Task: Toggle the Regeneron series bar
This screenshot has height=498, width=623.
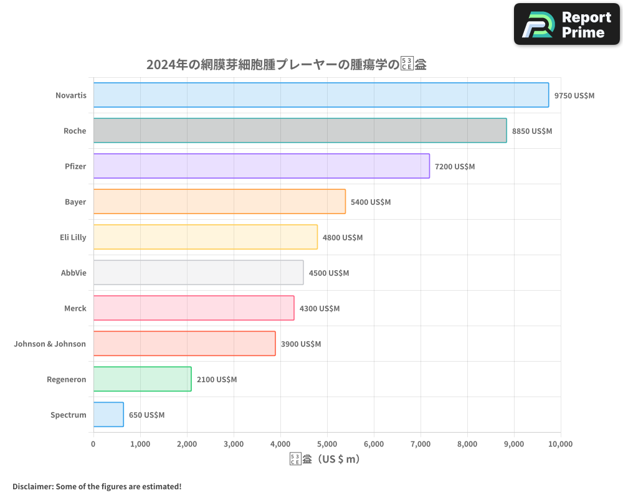Action: click(142, 379)
